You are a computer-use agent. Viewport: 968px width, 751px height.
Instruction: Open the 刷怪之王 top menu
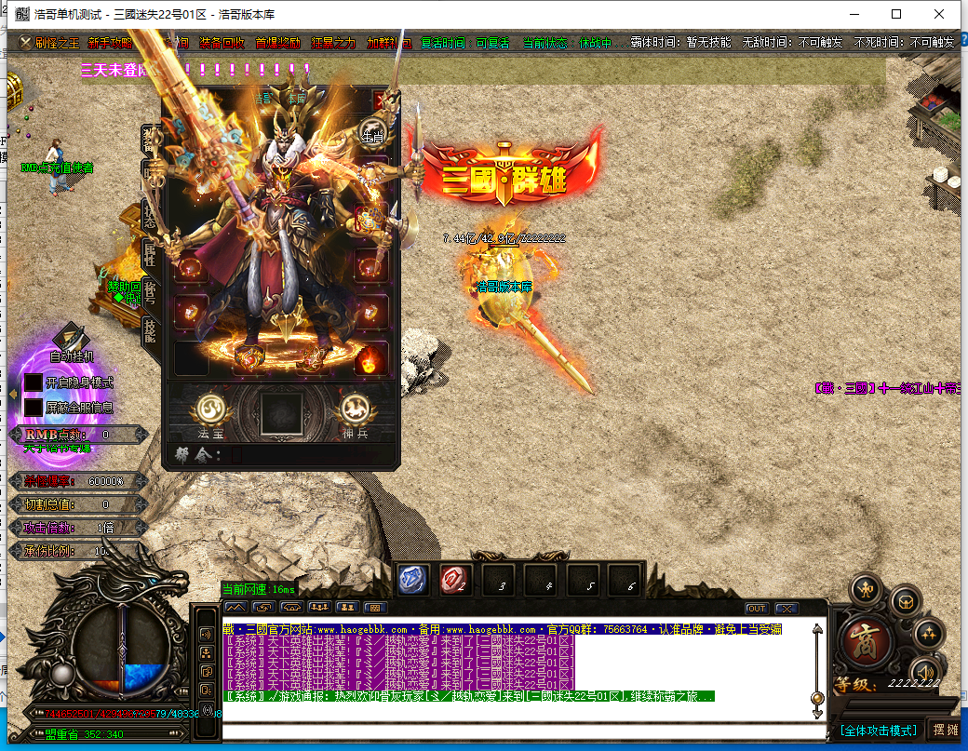point(57,43)
